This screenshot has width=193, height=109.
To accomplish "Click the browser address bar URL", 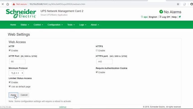I will 57,4.
